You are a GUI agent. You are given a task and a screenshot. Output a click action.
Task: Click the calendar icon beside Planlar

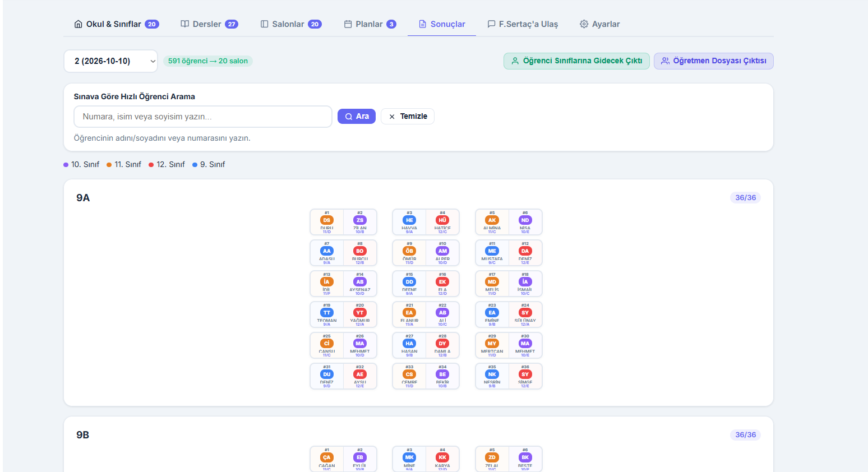point(348,24)
